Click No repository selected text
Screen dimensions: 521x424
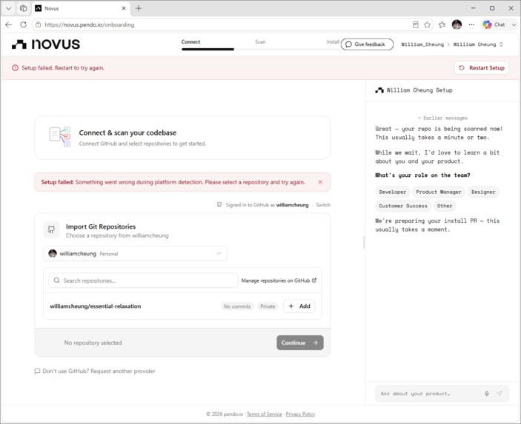click(x=93, y=343)
